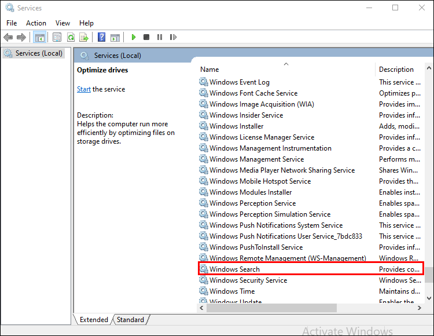Image resolution: width=434 pixels, height=336 pixels.
Task: Click Services (Local) header in details pane
Action: tap(117, 56)
